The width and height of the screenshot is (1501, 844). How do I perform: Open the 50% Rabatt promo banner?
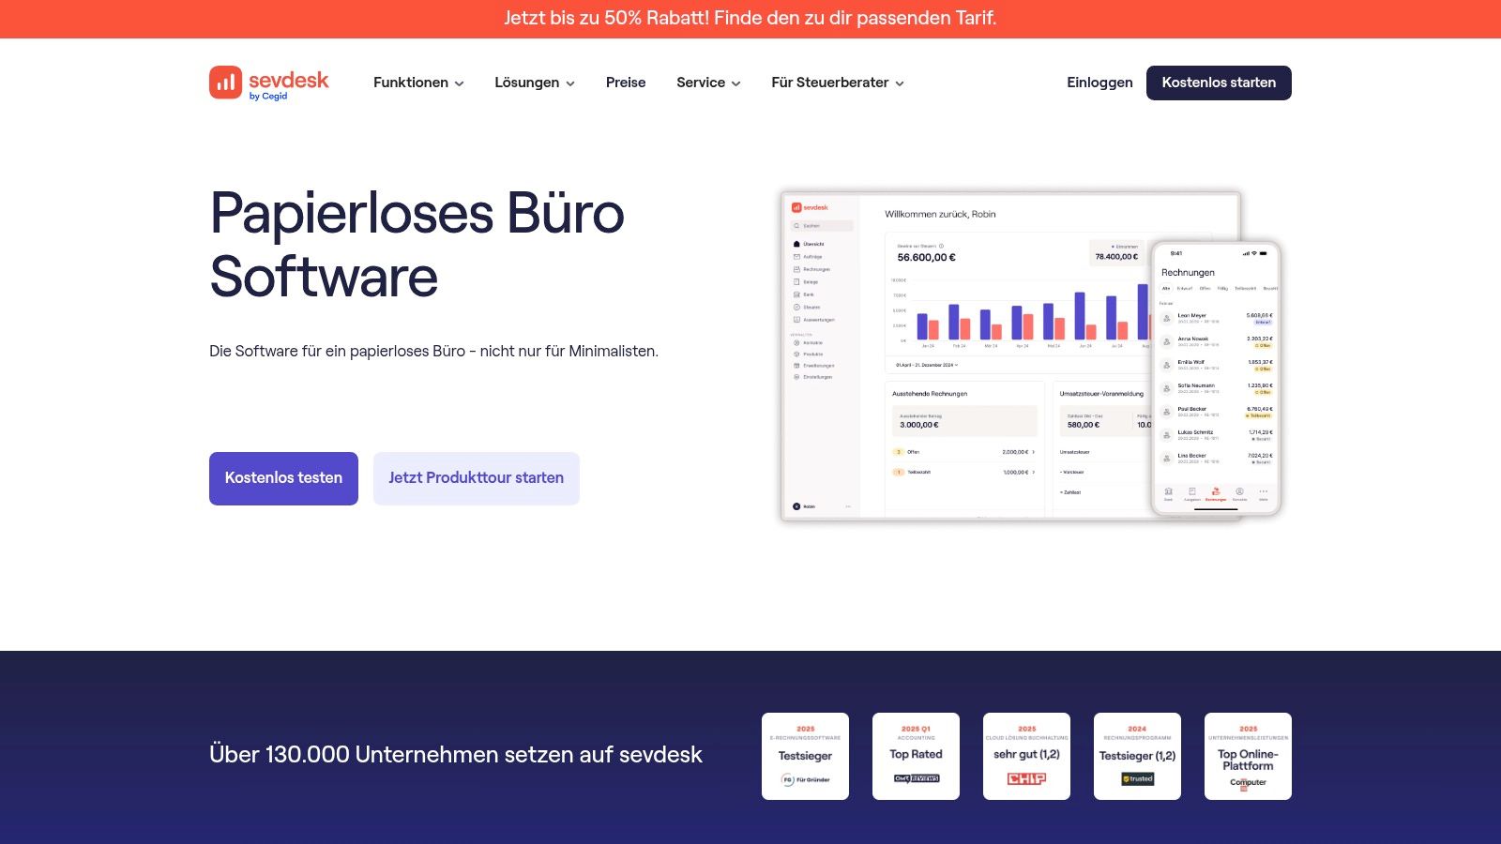tap(750, 19)
